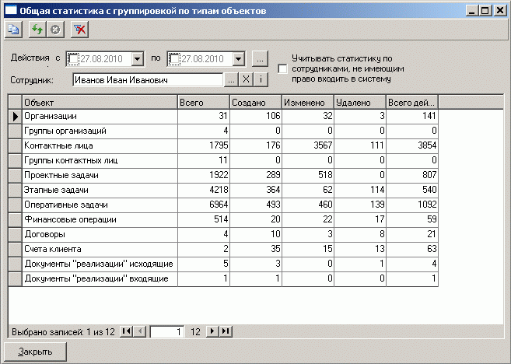Sort by the Всего column header

pyautogui.click(x=203, y=103)
